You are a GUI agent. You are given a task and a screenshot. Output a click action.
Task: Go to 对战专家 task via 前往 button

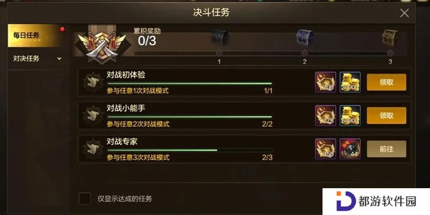(386, 149)
